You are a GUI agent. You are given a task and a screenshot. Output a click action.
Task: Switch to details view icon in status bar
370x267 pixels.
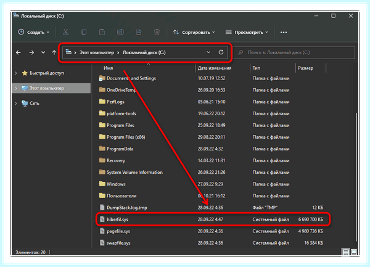346,252
